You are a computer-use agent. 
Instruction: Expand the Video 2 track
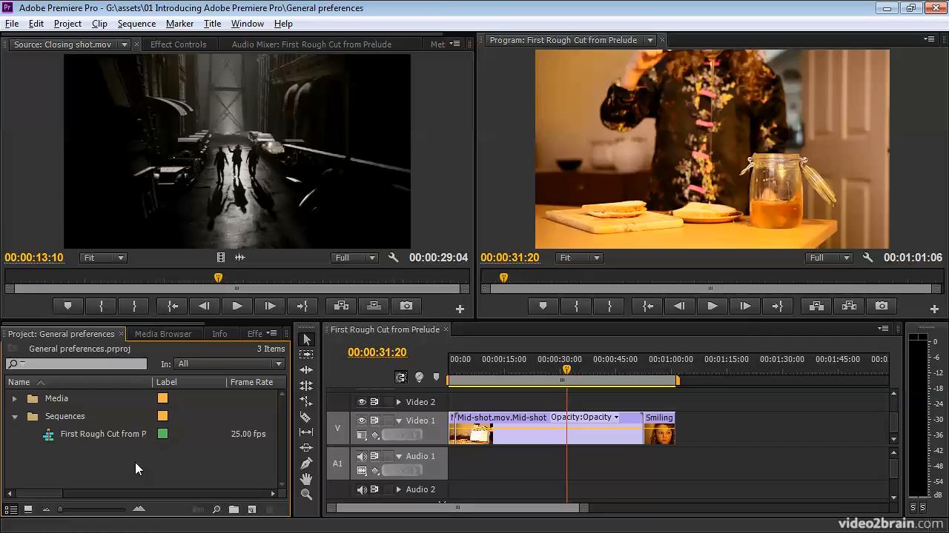[398, 402]
